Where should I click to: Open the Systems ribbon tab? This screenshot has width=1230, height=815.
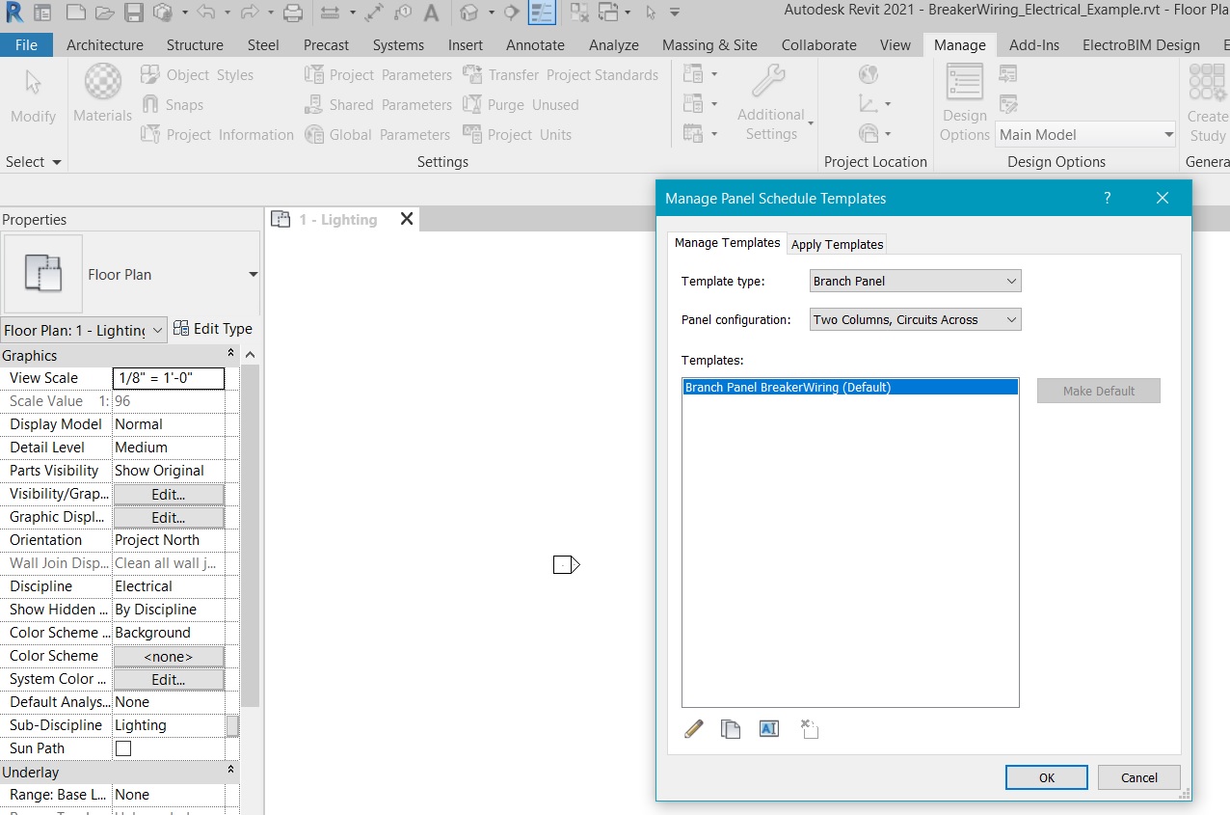tap(398, 45)
